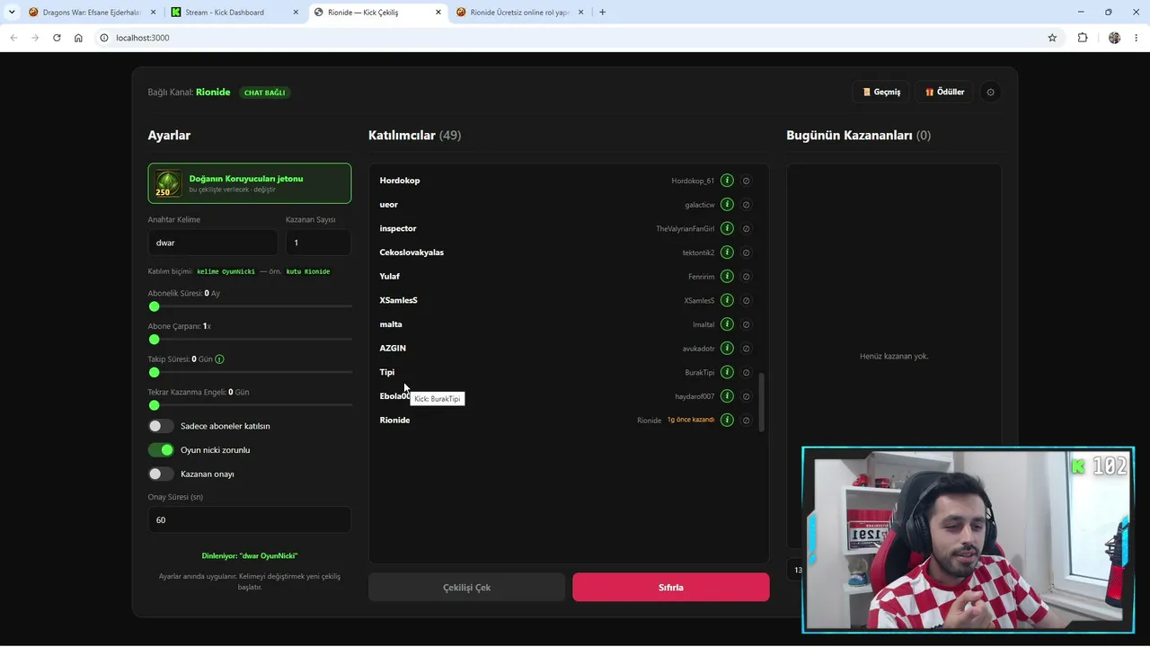Switch to the Dragons War browser tab
This screenshot has width=1150, height=647.
[92, 13]
